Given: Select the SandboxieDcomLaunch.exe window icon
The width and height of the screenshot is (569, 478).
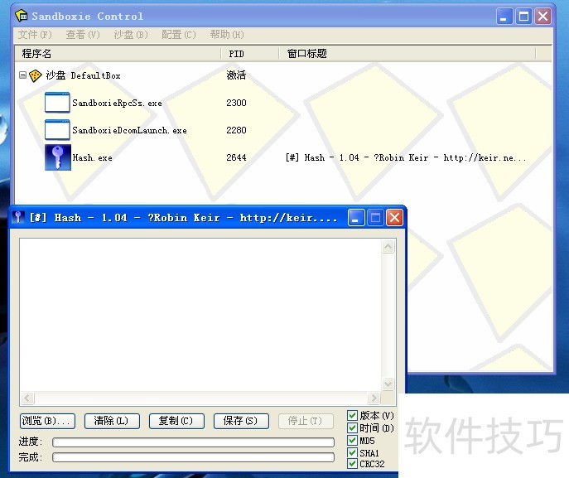Looking at the screenshot, I should pos(57,130).
